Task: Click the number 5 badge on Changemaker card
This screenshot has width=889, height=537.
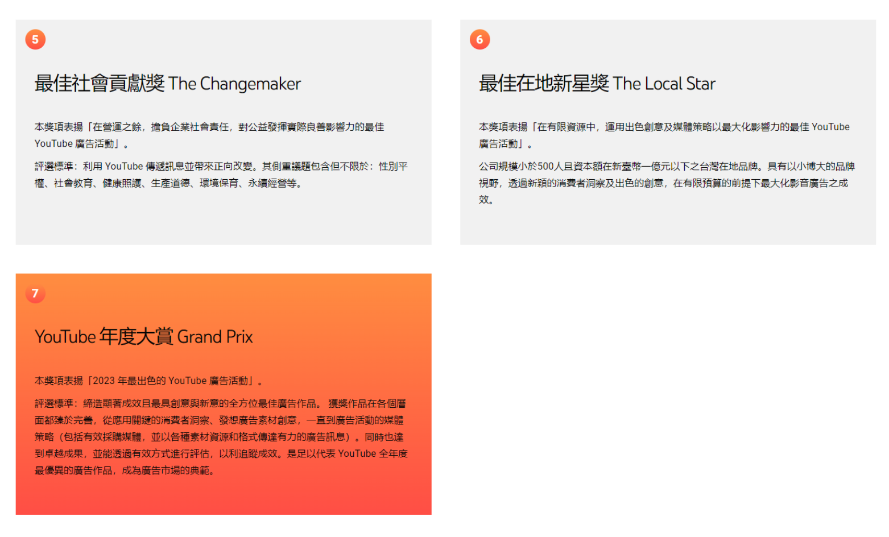Action: 35,39
